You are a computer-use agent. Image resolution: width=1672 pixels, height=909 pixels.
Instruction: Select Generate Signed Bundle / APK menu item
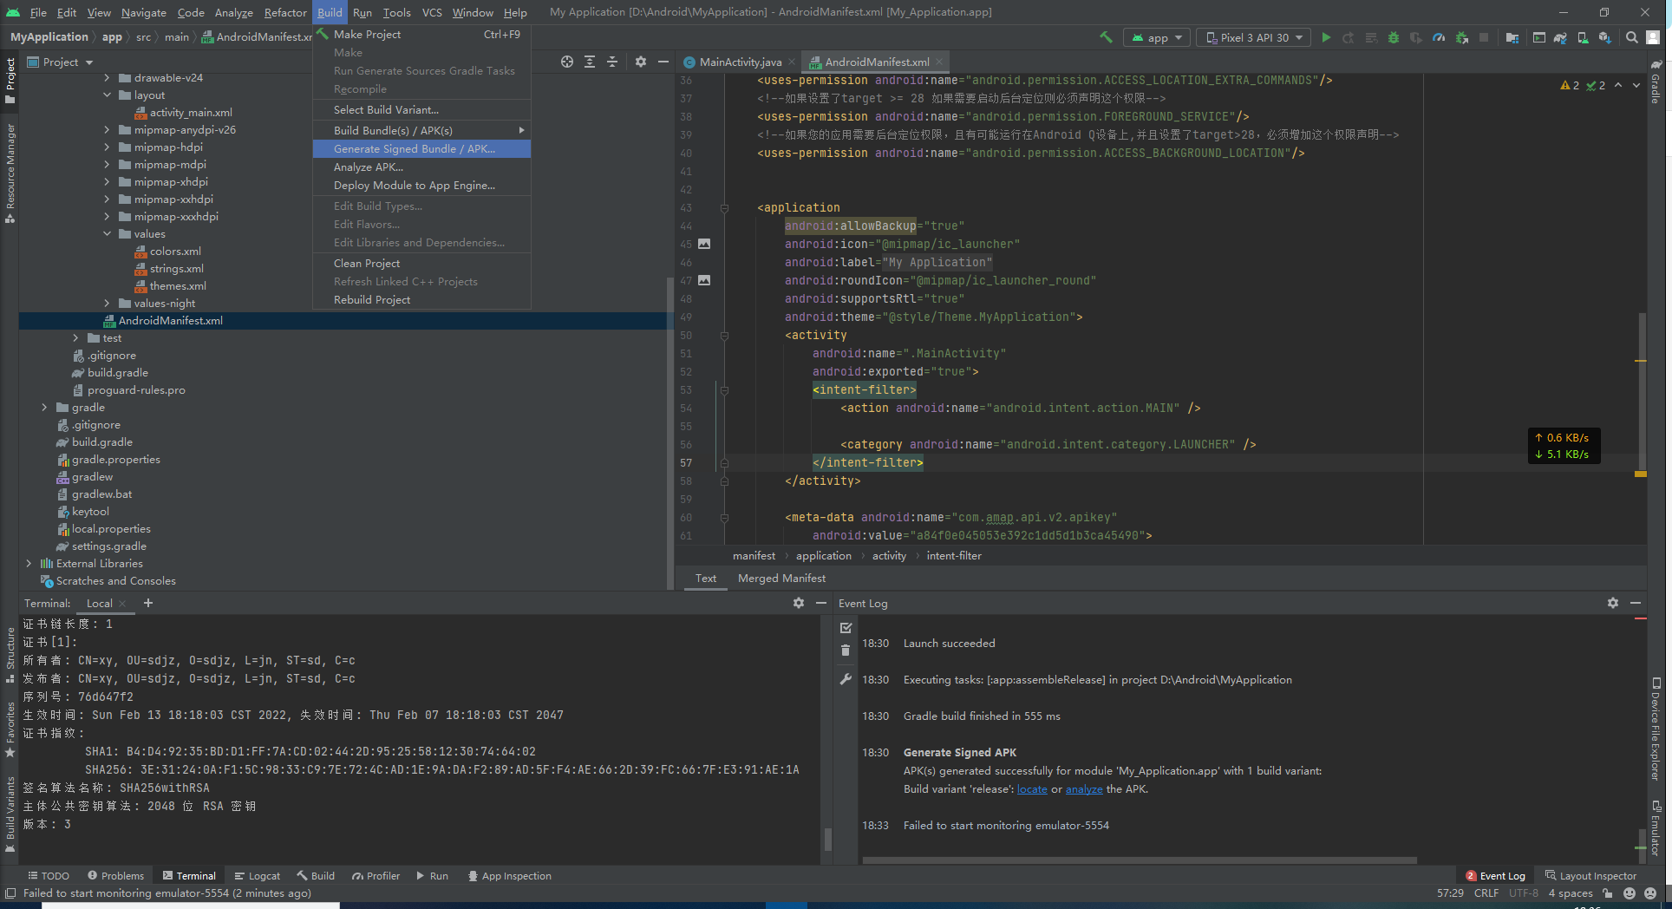tap(421, 148)
